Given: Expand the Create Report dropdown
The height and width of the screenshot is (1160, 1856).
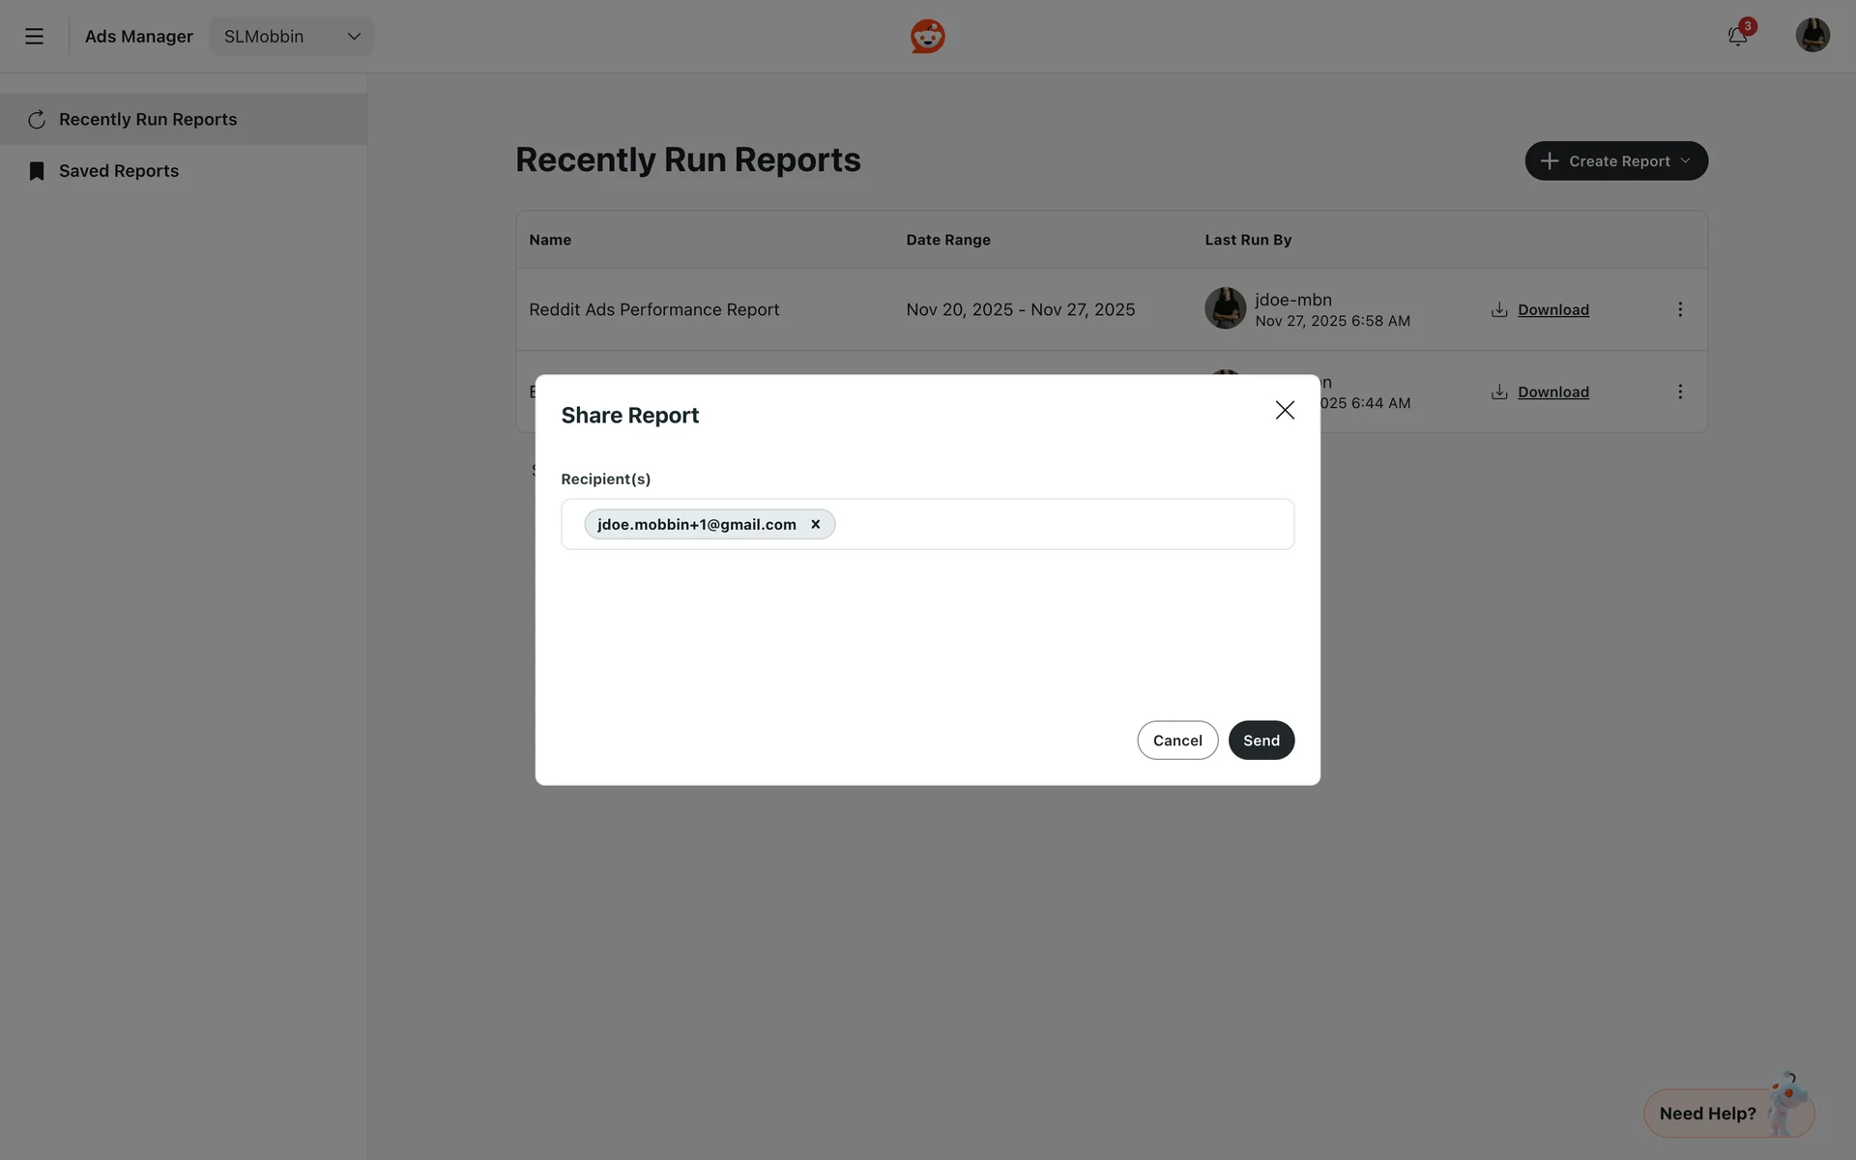Looking at the screenshot, I should pos(1615,161).
